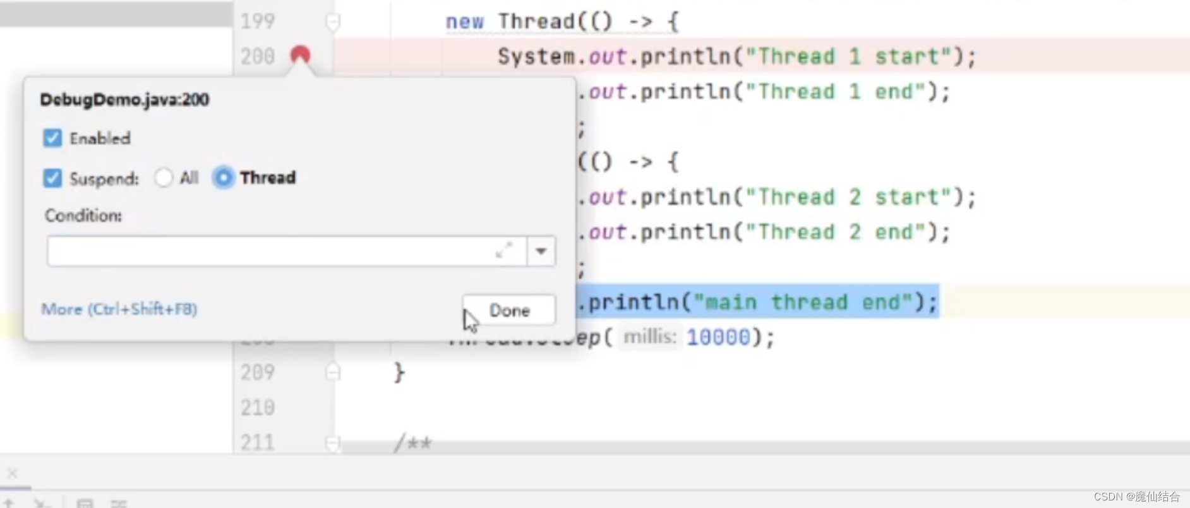
Task: Click the "Thread 1 start" string on line 200
Action: (x=849, y=57)
